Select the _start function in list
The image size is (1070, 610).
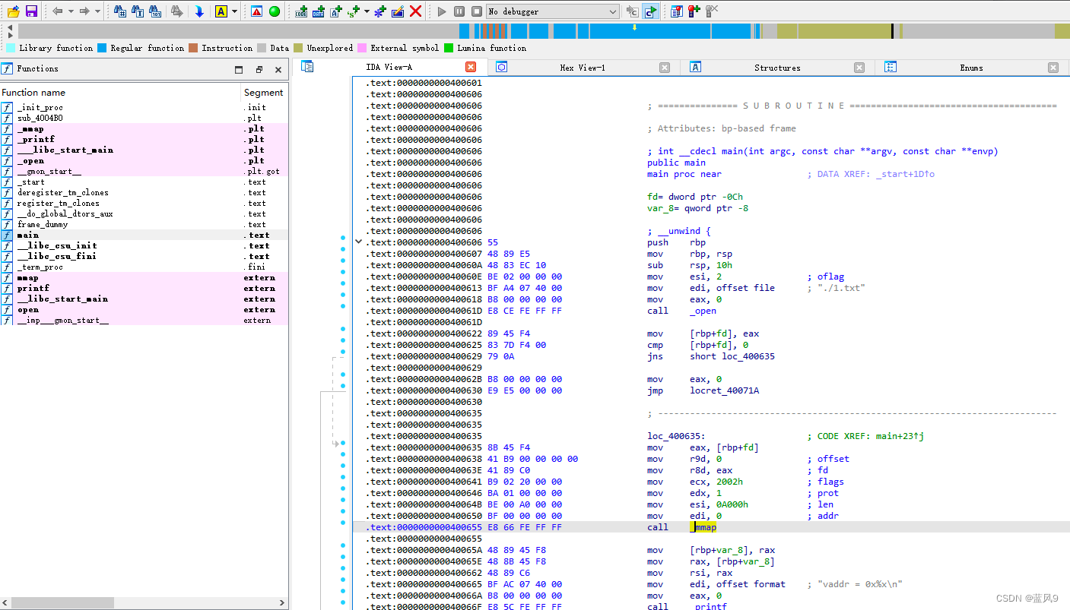point(144,182)
